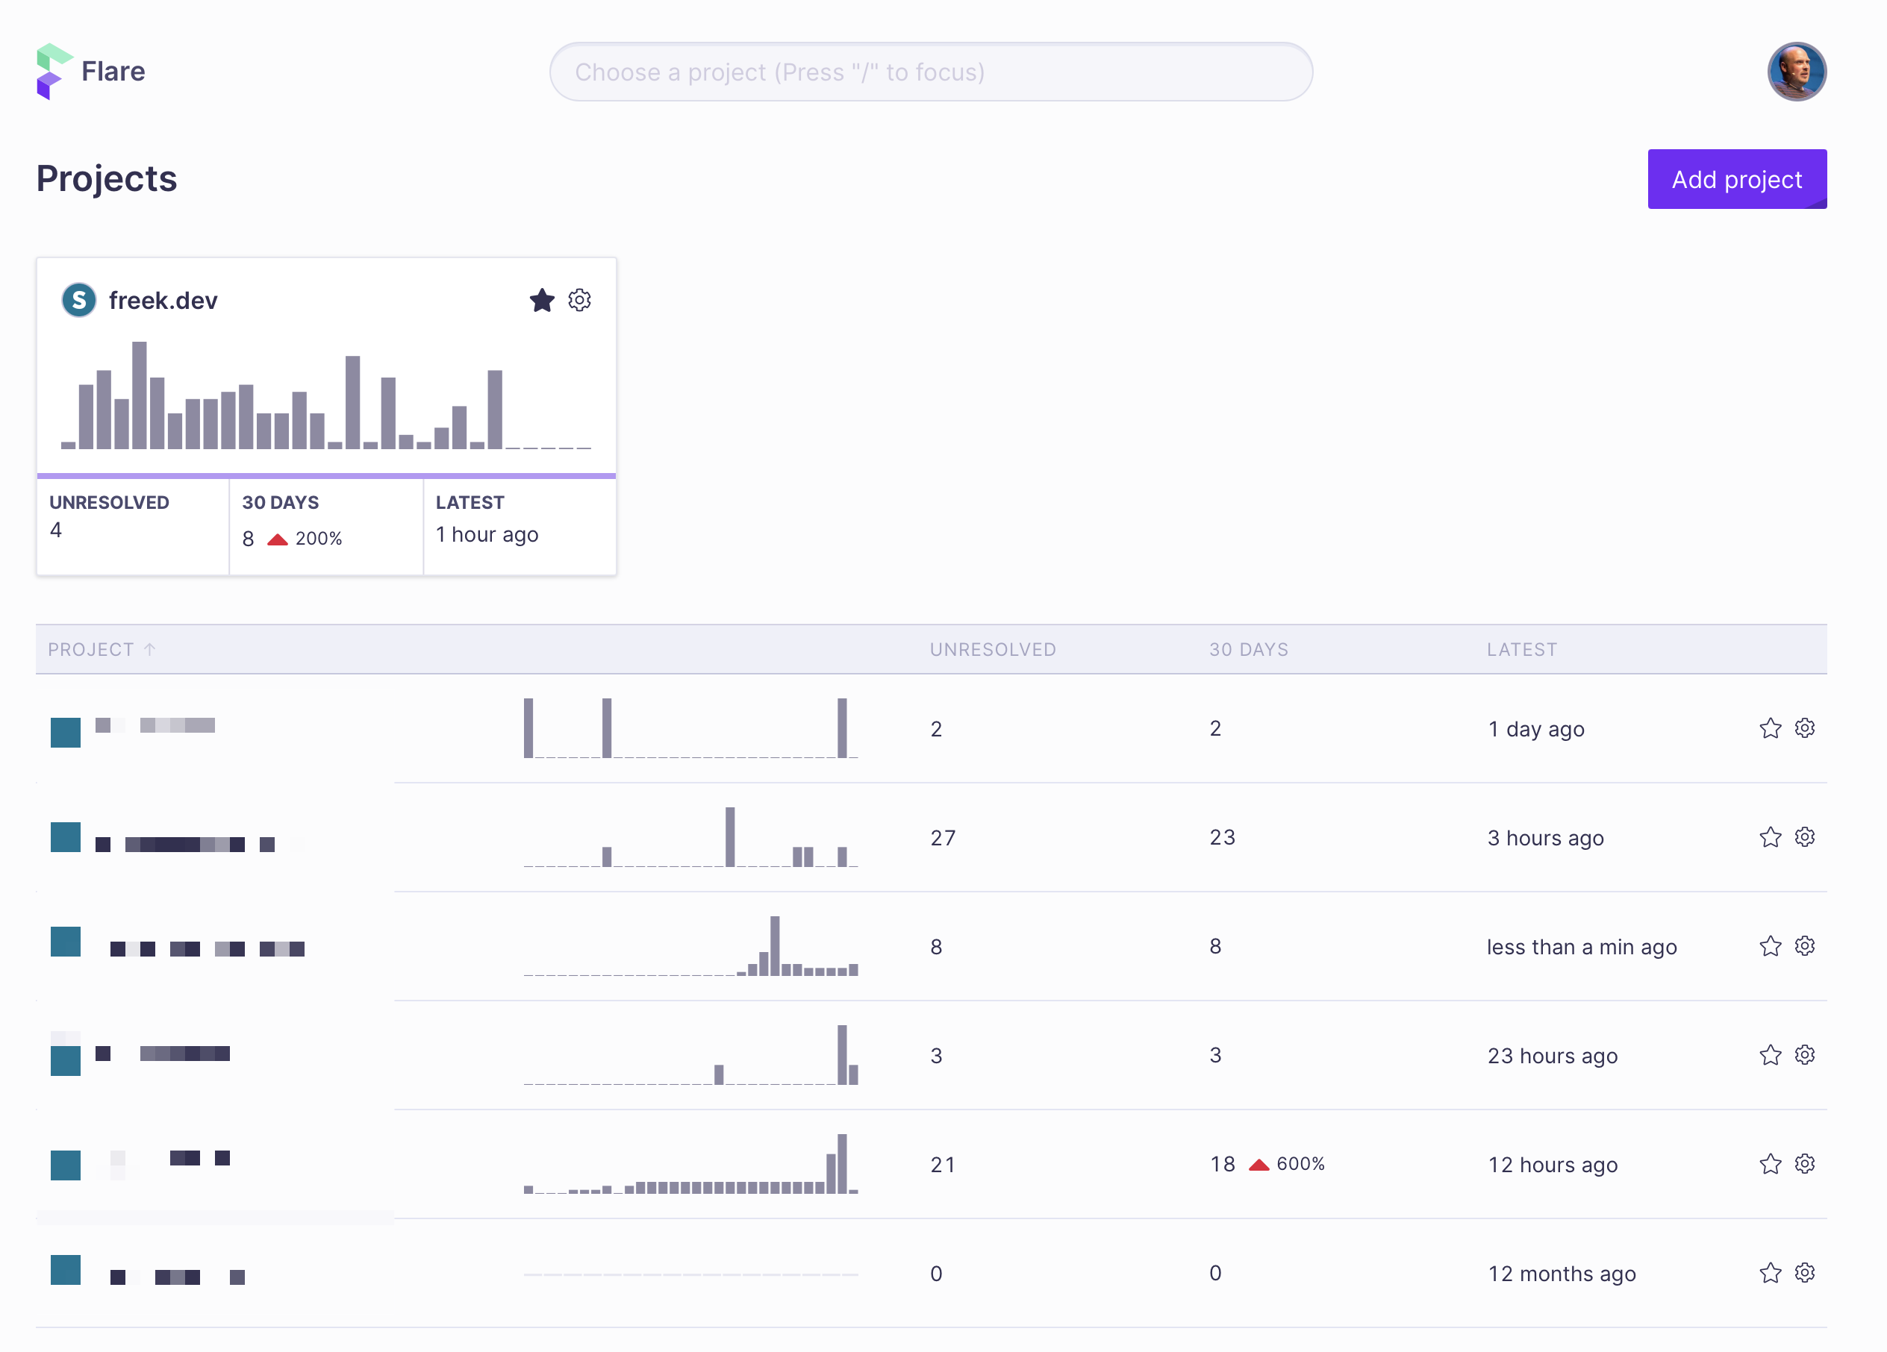Sort the table by 30 Days column
Viewport: 1887px width, 1352px height.
1248,649
